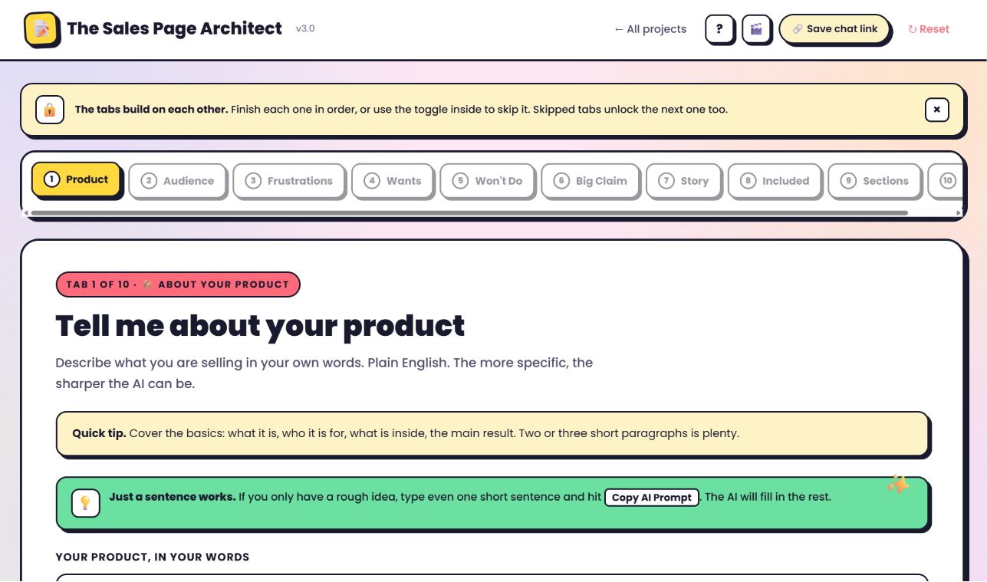Click the horizontal tab strip scrollbar
The height and width of the screenshot is (582, 987).
point(469,212)
